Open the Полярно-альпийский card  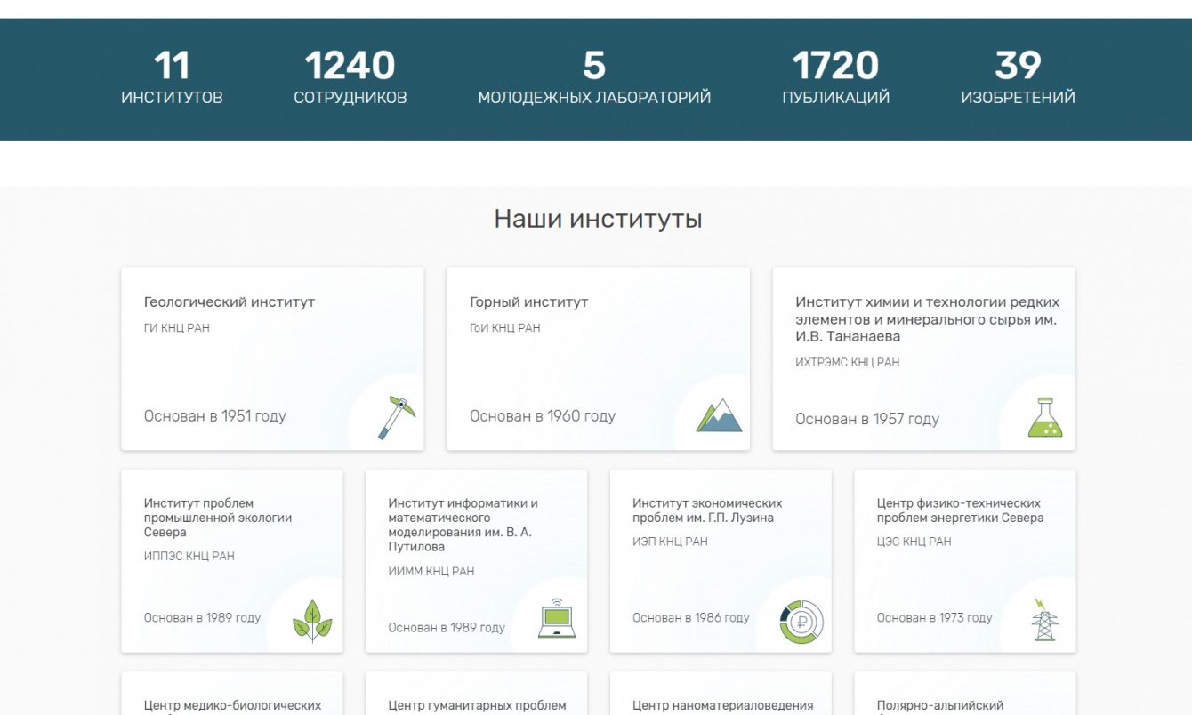pyautogui.click(x=965, y=694)
